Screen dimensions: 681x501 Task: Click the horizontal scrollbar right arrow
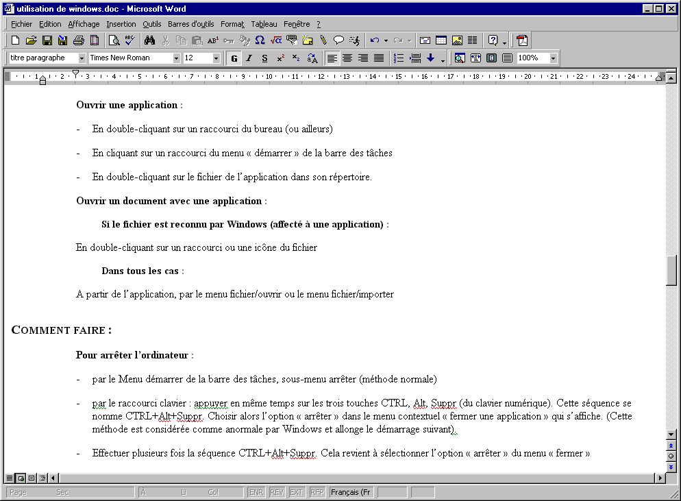point(660,478)
